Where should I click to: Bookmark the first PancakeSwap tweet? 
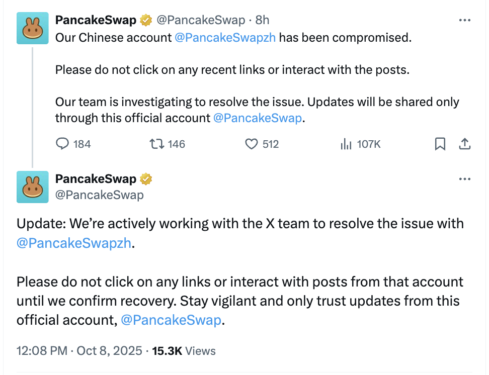pyautogui.click(x=440, y=144)
